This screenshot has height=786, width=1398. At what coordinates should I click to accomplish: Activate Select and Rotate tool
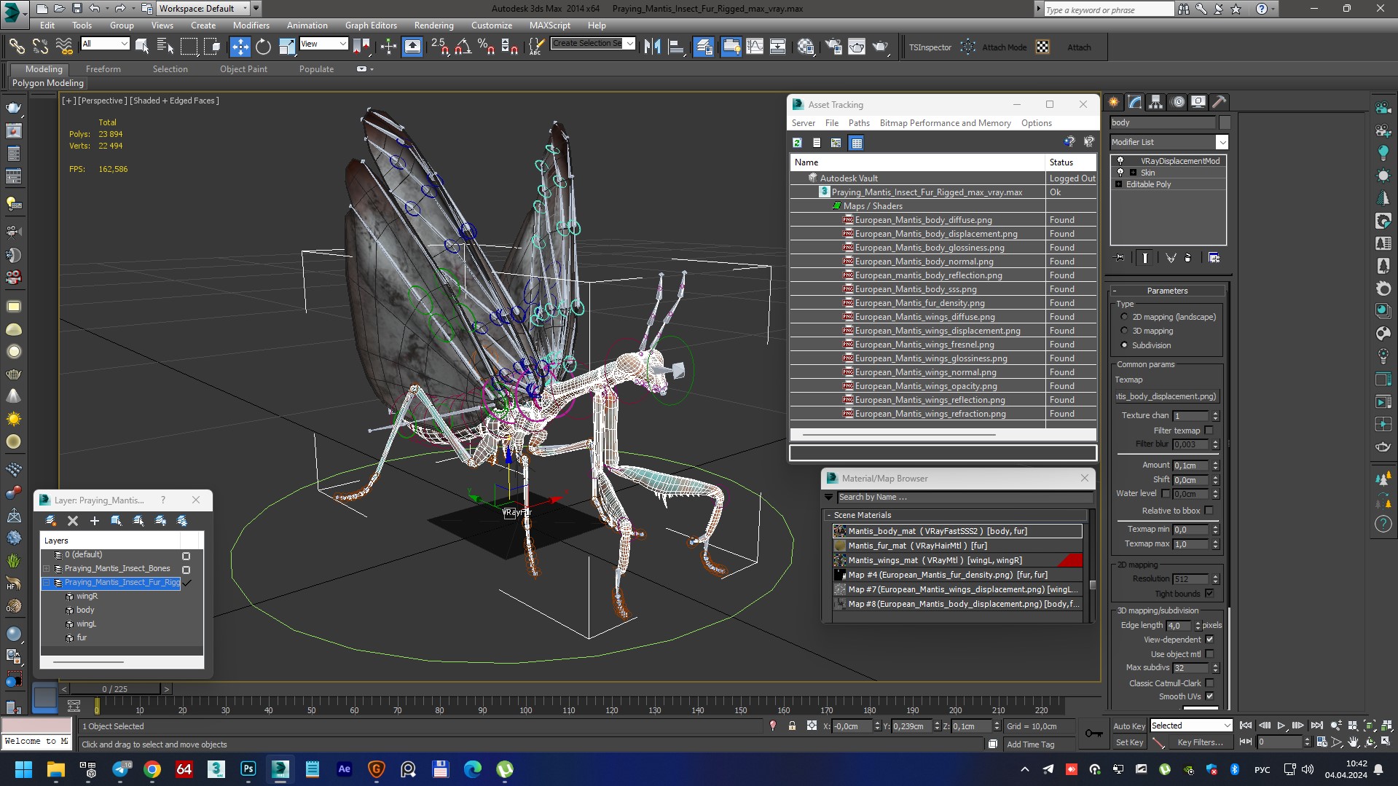pyautogui.click(x=263, y=47)
